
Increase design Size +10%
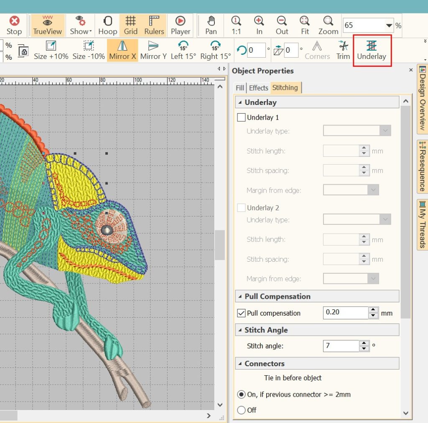51,50
